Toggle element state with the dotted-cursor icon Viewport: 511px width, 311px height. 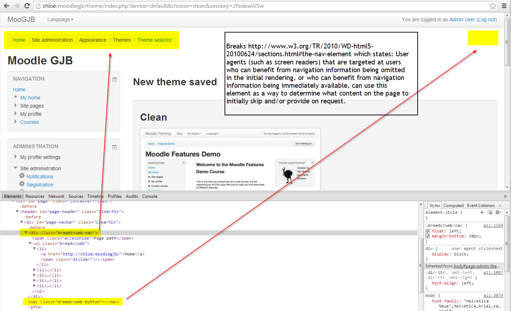pos(490,212)
